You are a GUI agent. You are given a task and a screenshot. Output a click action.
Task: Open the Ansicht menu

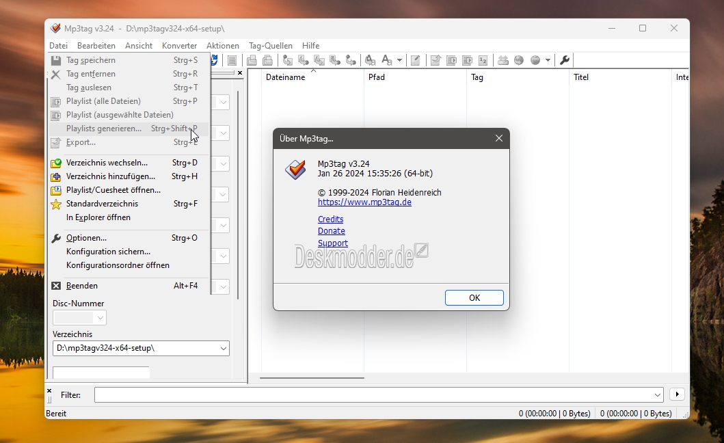[x=139, y=46]
